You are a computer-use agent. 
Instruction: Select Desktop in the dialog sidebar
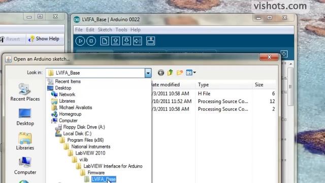click(25, 117)
